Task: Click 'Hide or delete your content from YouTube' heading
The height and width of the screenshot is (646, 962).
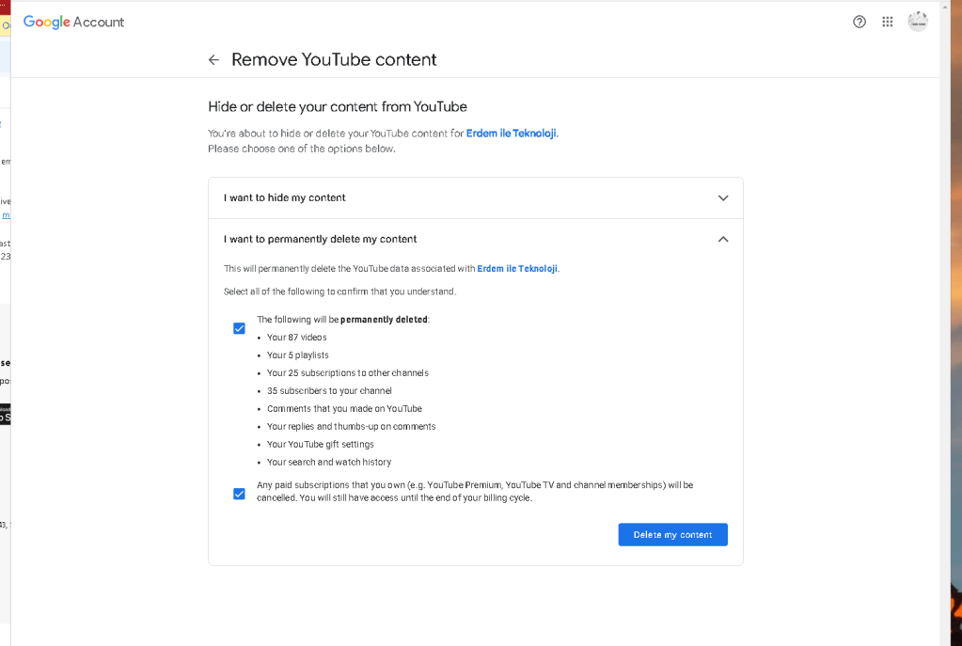Action: click(338, 107)
